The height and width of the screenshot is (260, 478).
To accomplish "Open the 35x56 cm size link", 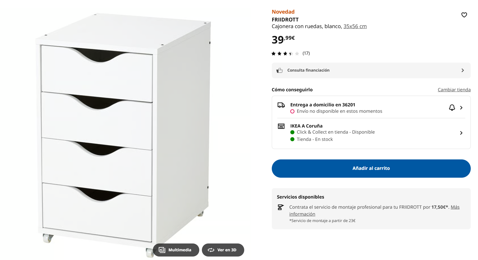I will [x=355, y=26].
